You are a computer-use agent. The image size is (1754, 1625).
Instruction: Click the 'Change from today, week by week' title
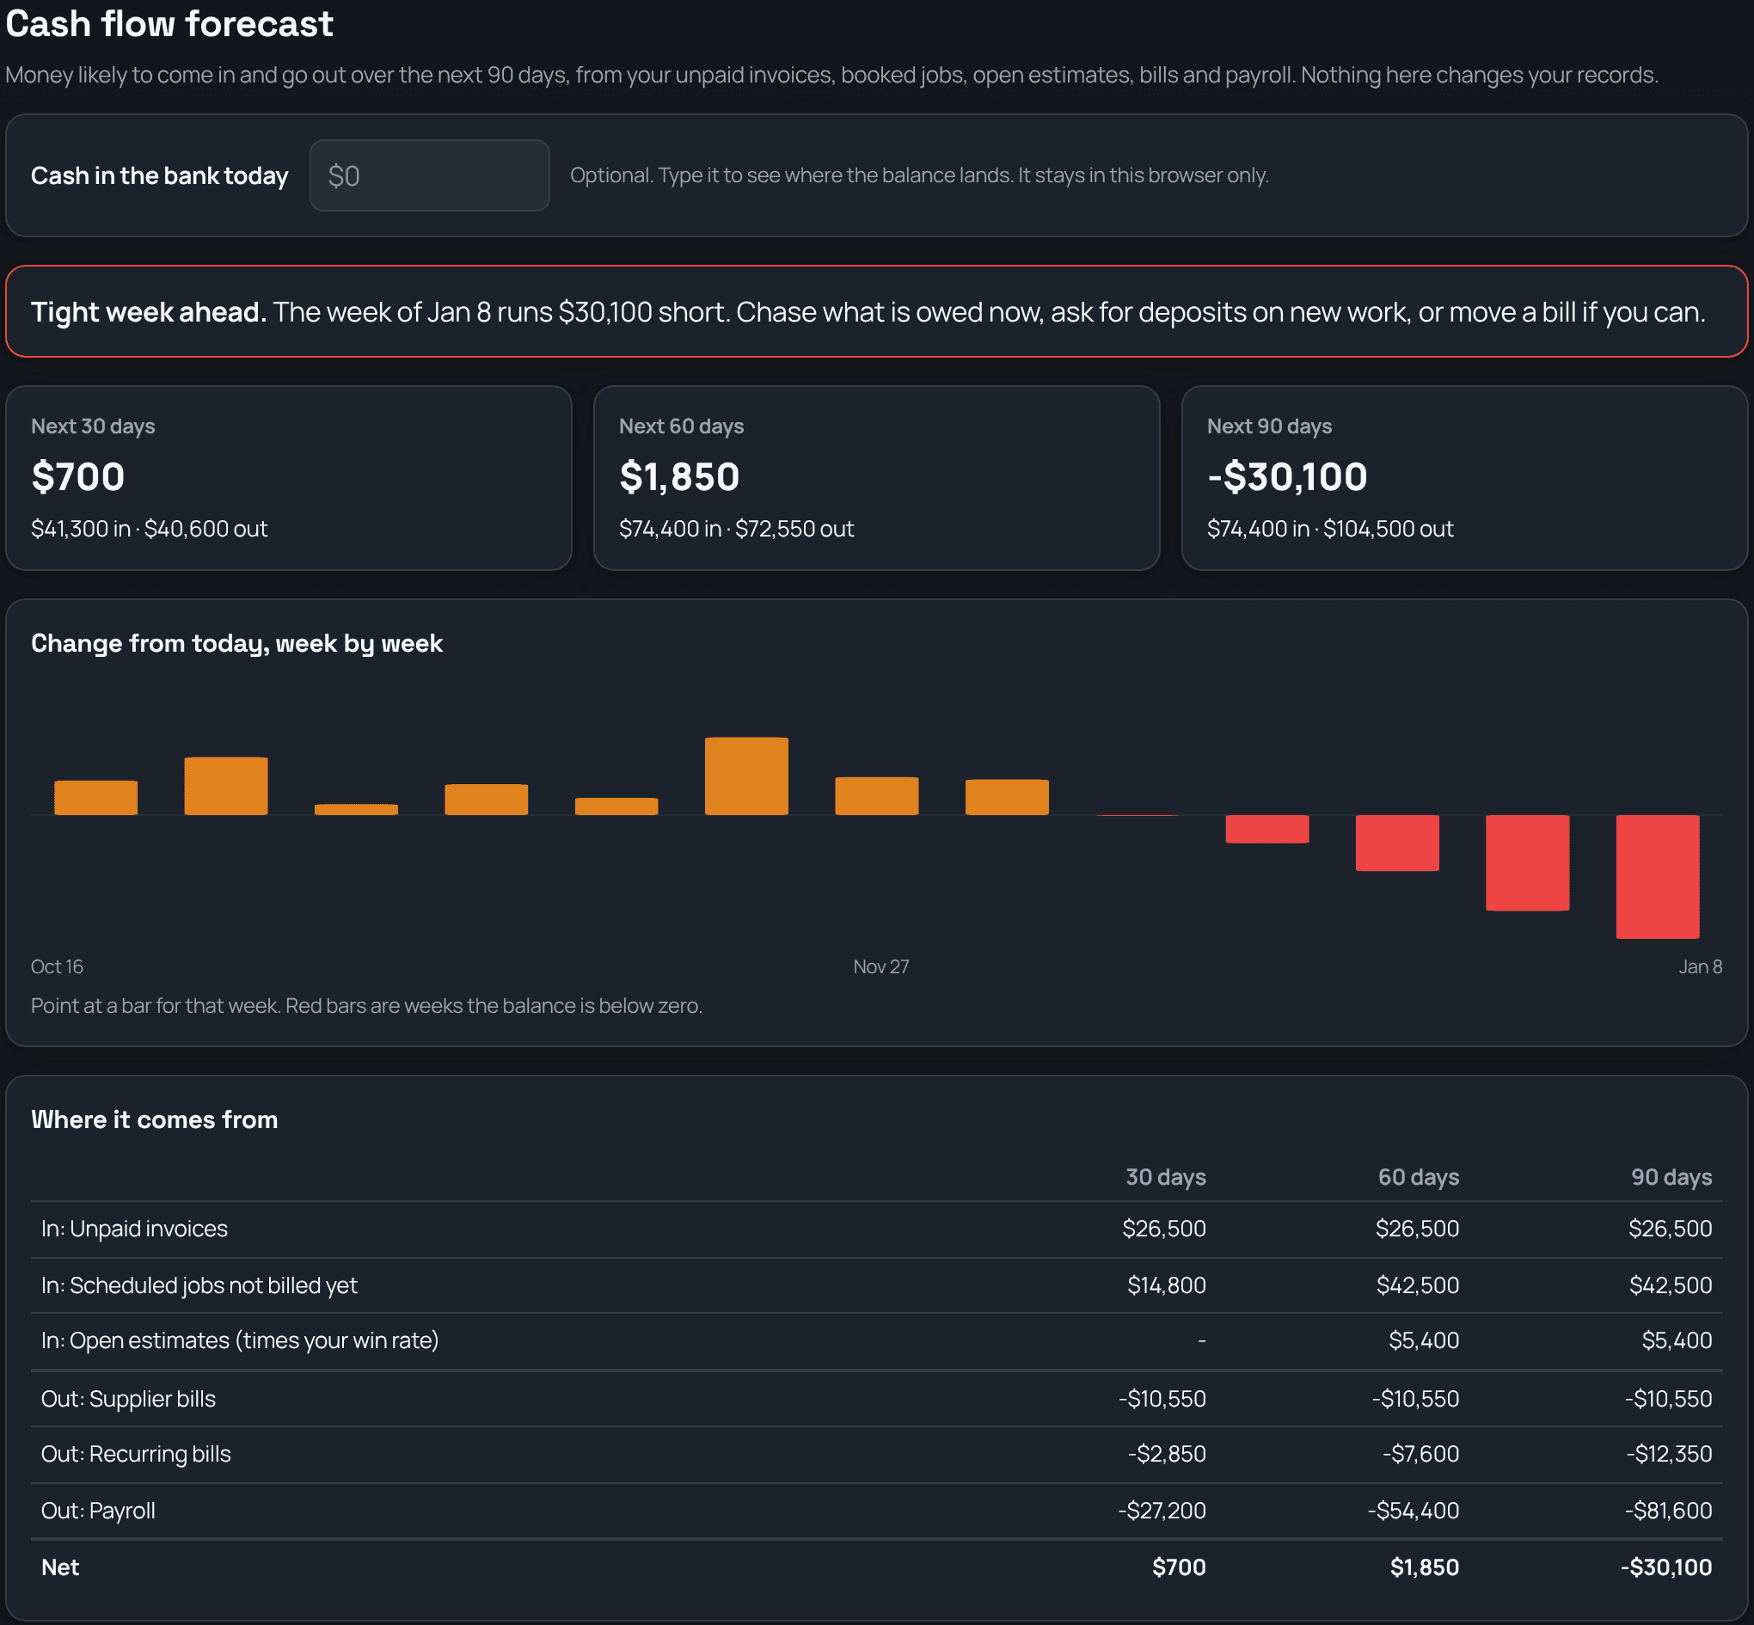click(x=236, y=644)
